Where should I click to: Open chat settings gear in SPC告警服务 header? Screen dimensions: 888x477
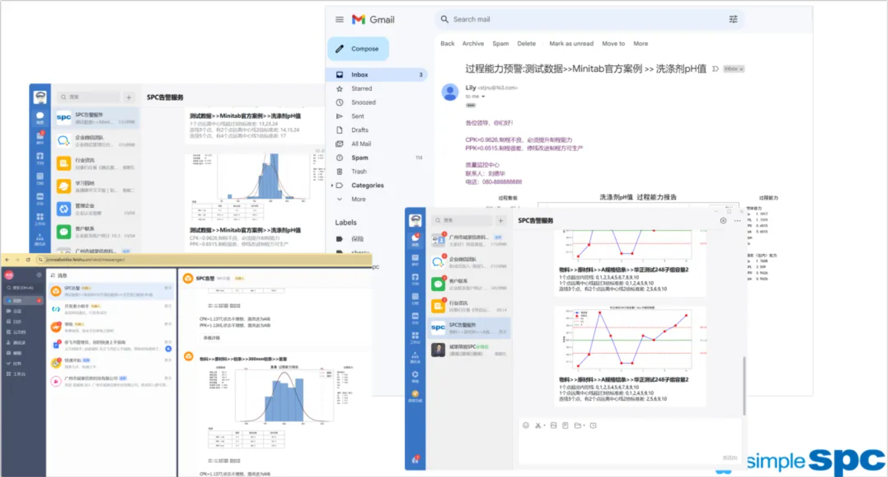coord(723,220)
